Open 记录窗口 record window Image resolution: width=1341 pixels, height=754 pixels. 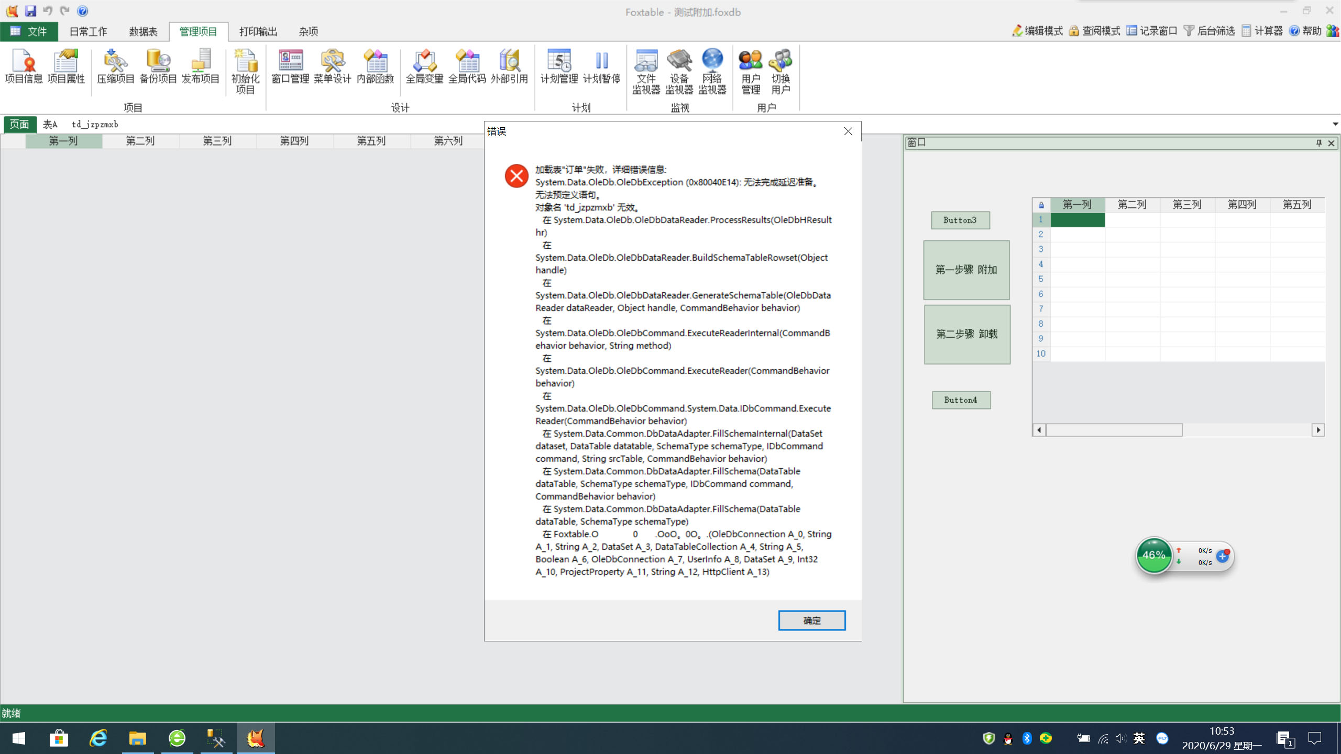point(1152,31)
